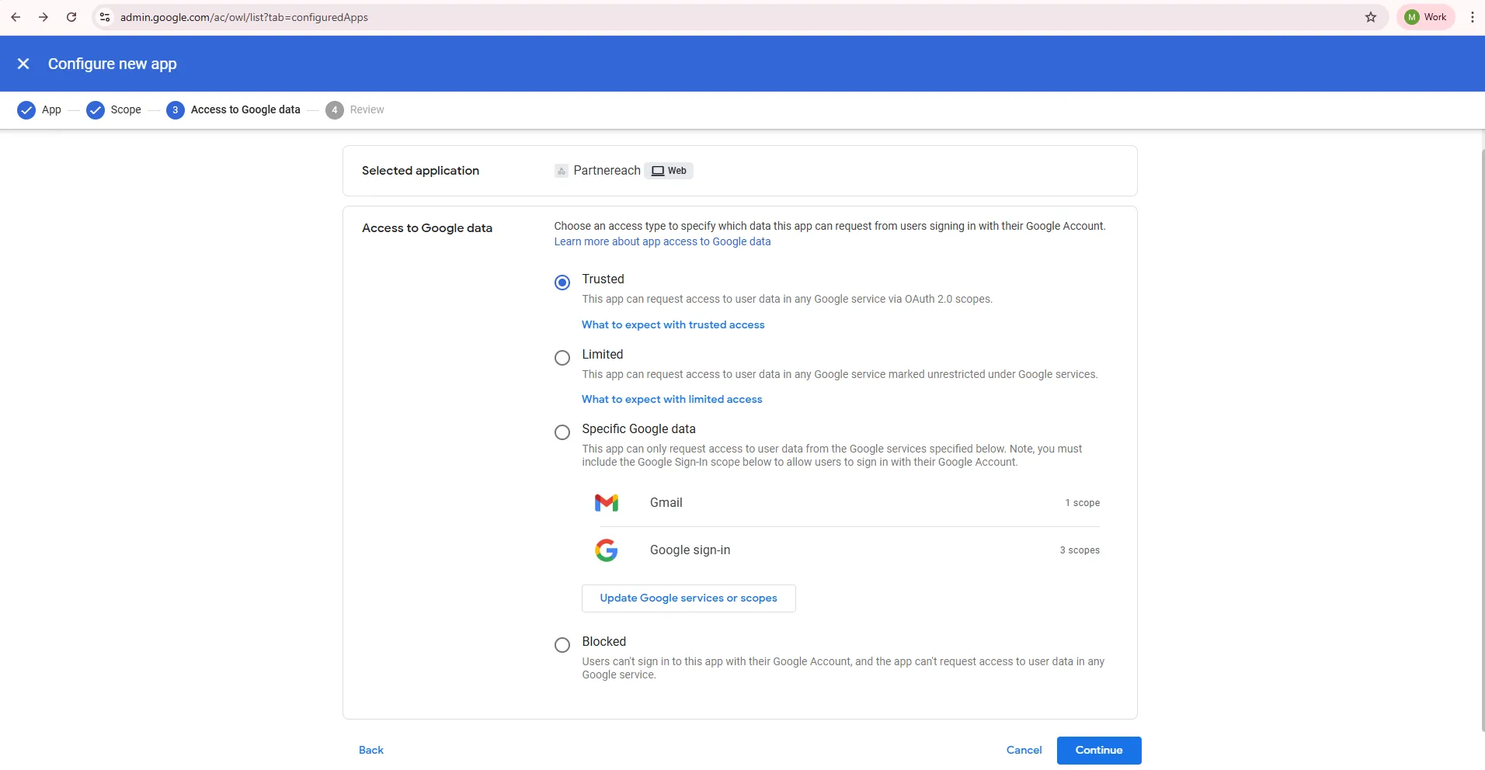Click Update Google services or scopes
The height and width of the screenshot is (770, 1485).
tap(689, 598)
